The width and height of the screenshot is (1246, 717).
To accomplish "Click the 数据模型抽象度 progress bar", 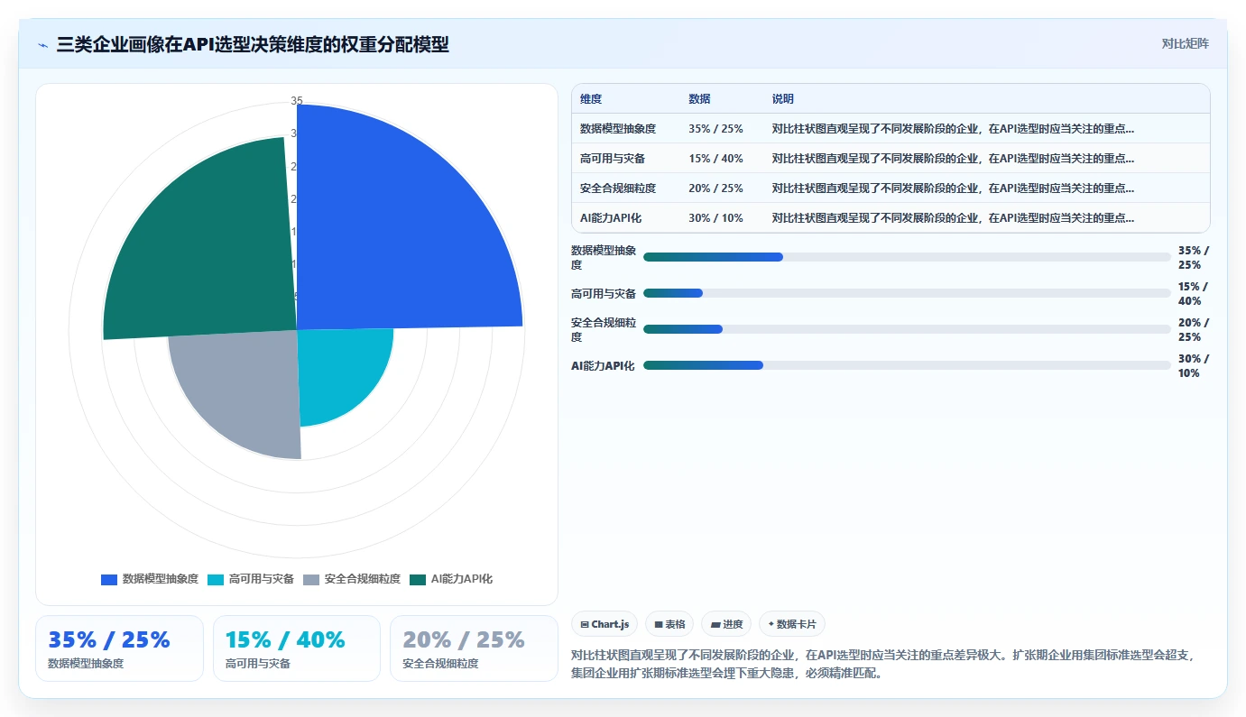I will (907, 257).
